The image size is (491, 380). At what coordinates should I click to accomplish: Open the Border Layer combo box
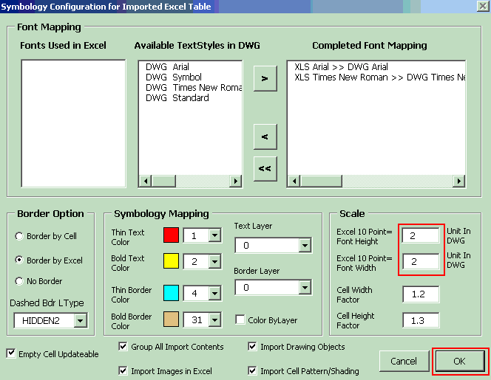pos(305,287)
